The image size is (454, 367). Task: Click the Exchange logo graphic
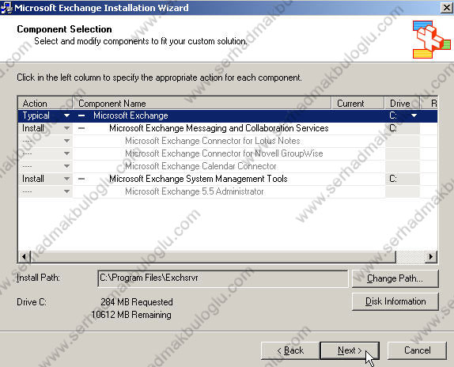pos(431,40)
